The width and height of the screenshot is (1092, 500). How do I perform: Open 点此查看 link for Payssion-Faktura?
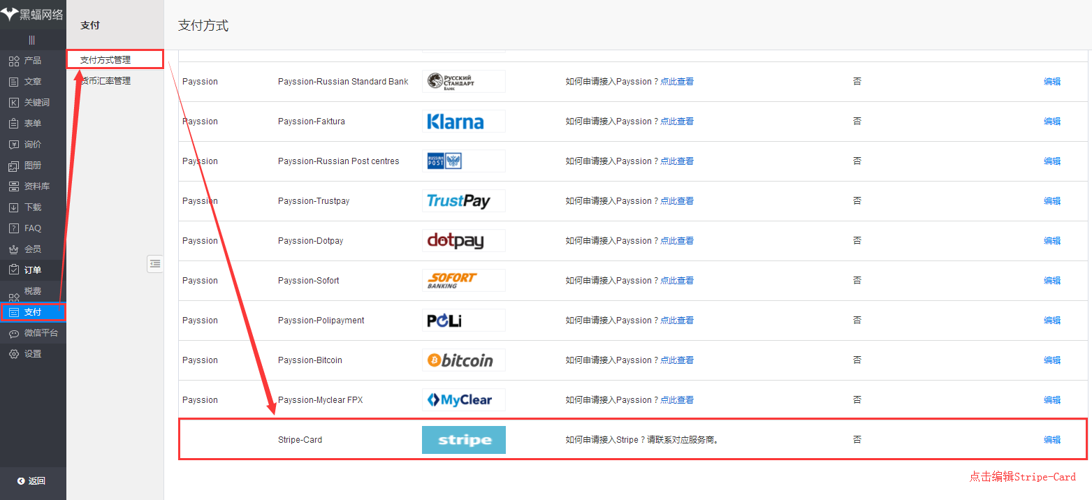pyautogui.click(x=676, y=122)
